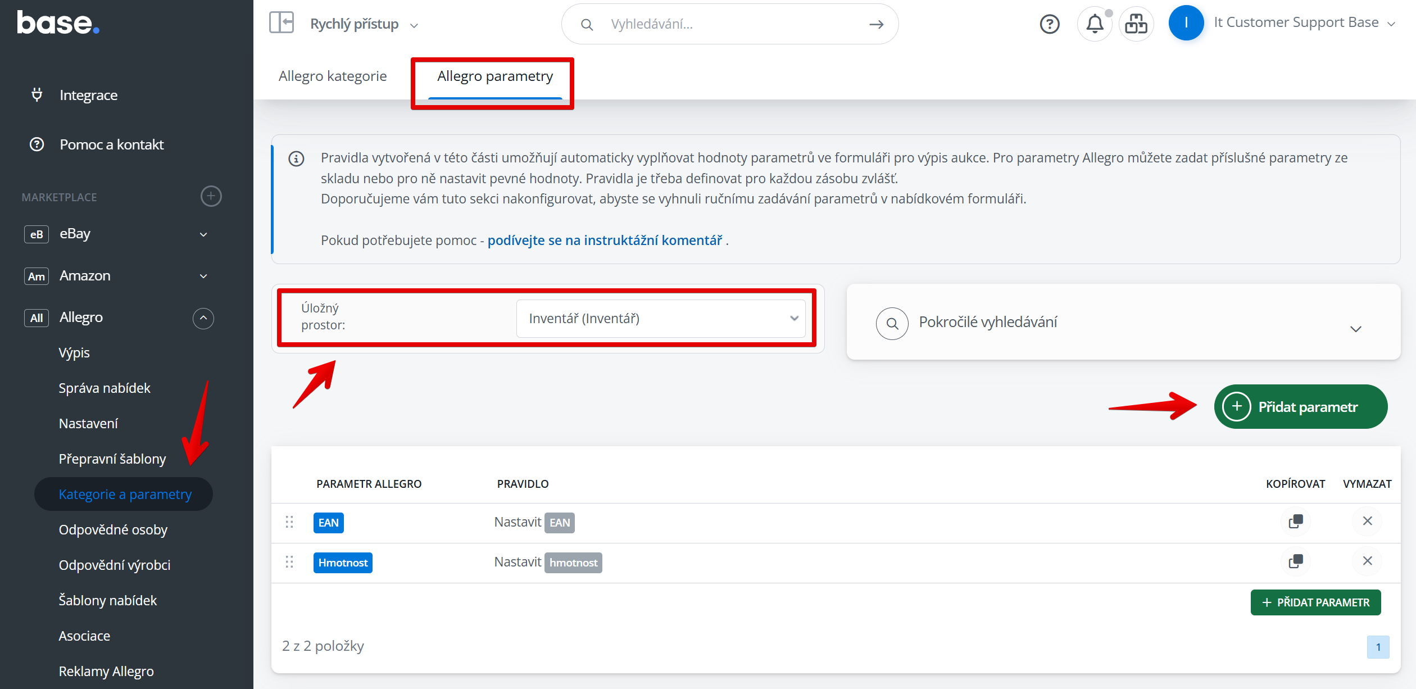This screenshot has width=1416, height=689.
Task: Select Kategorie a parametry menu item
Action: 124,495
